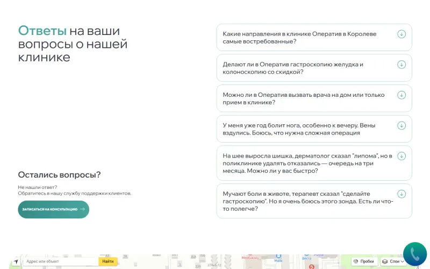The height and width of the screenshot is (269, 430).
Task: Expand question about stomach pain and gastroscopy fear
Action: click(x=314, y=201)
